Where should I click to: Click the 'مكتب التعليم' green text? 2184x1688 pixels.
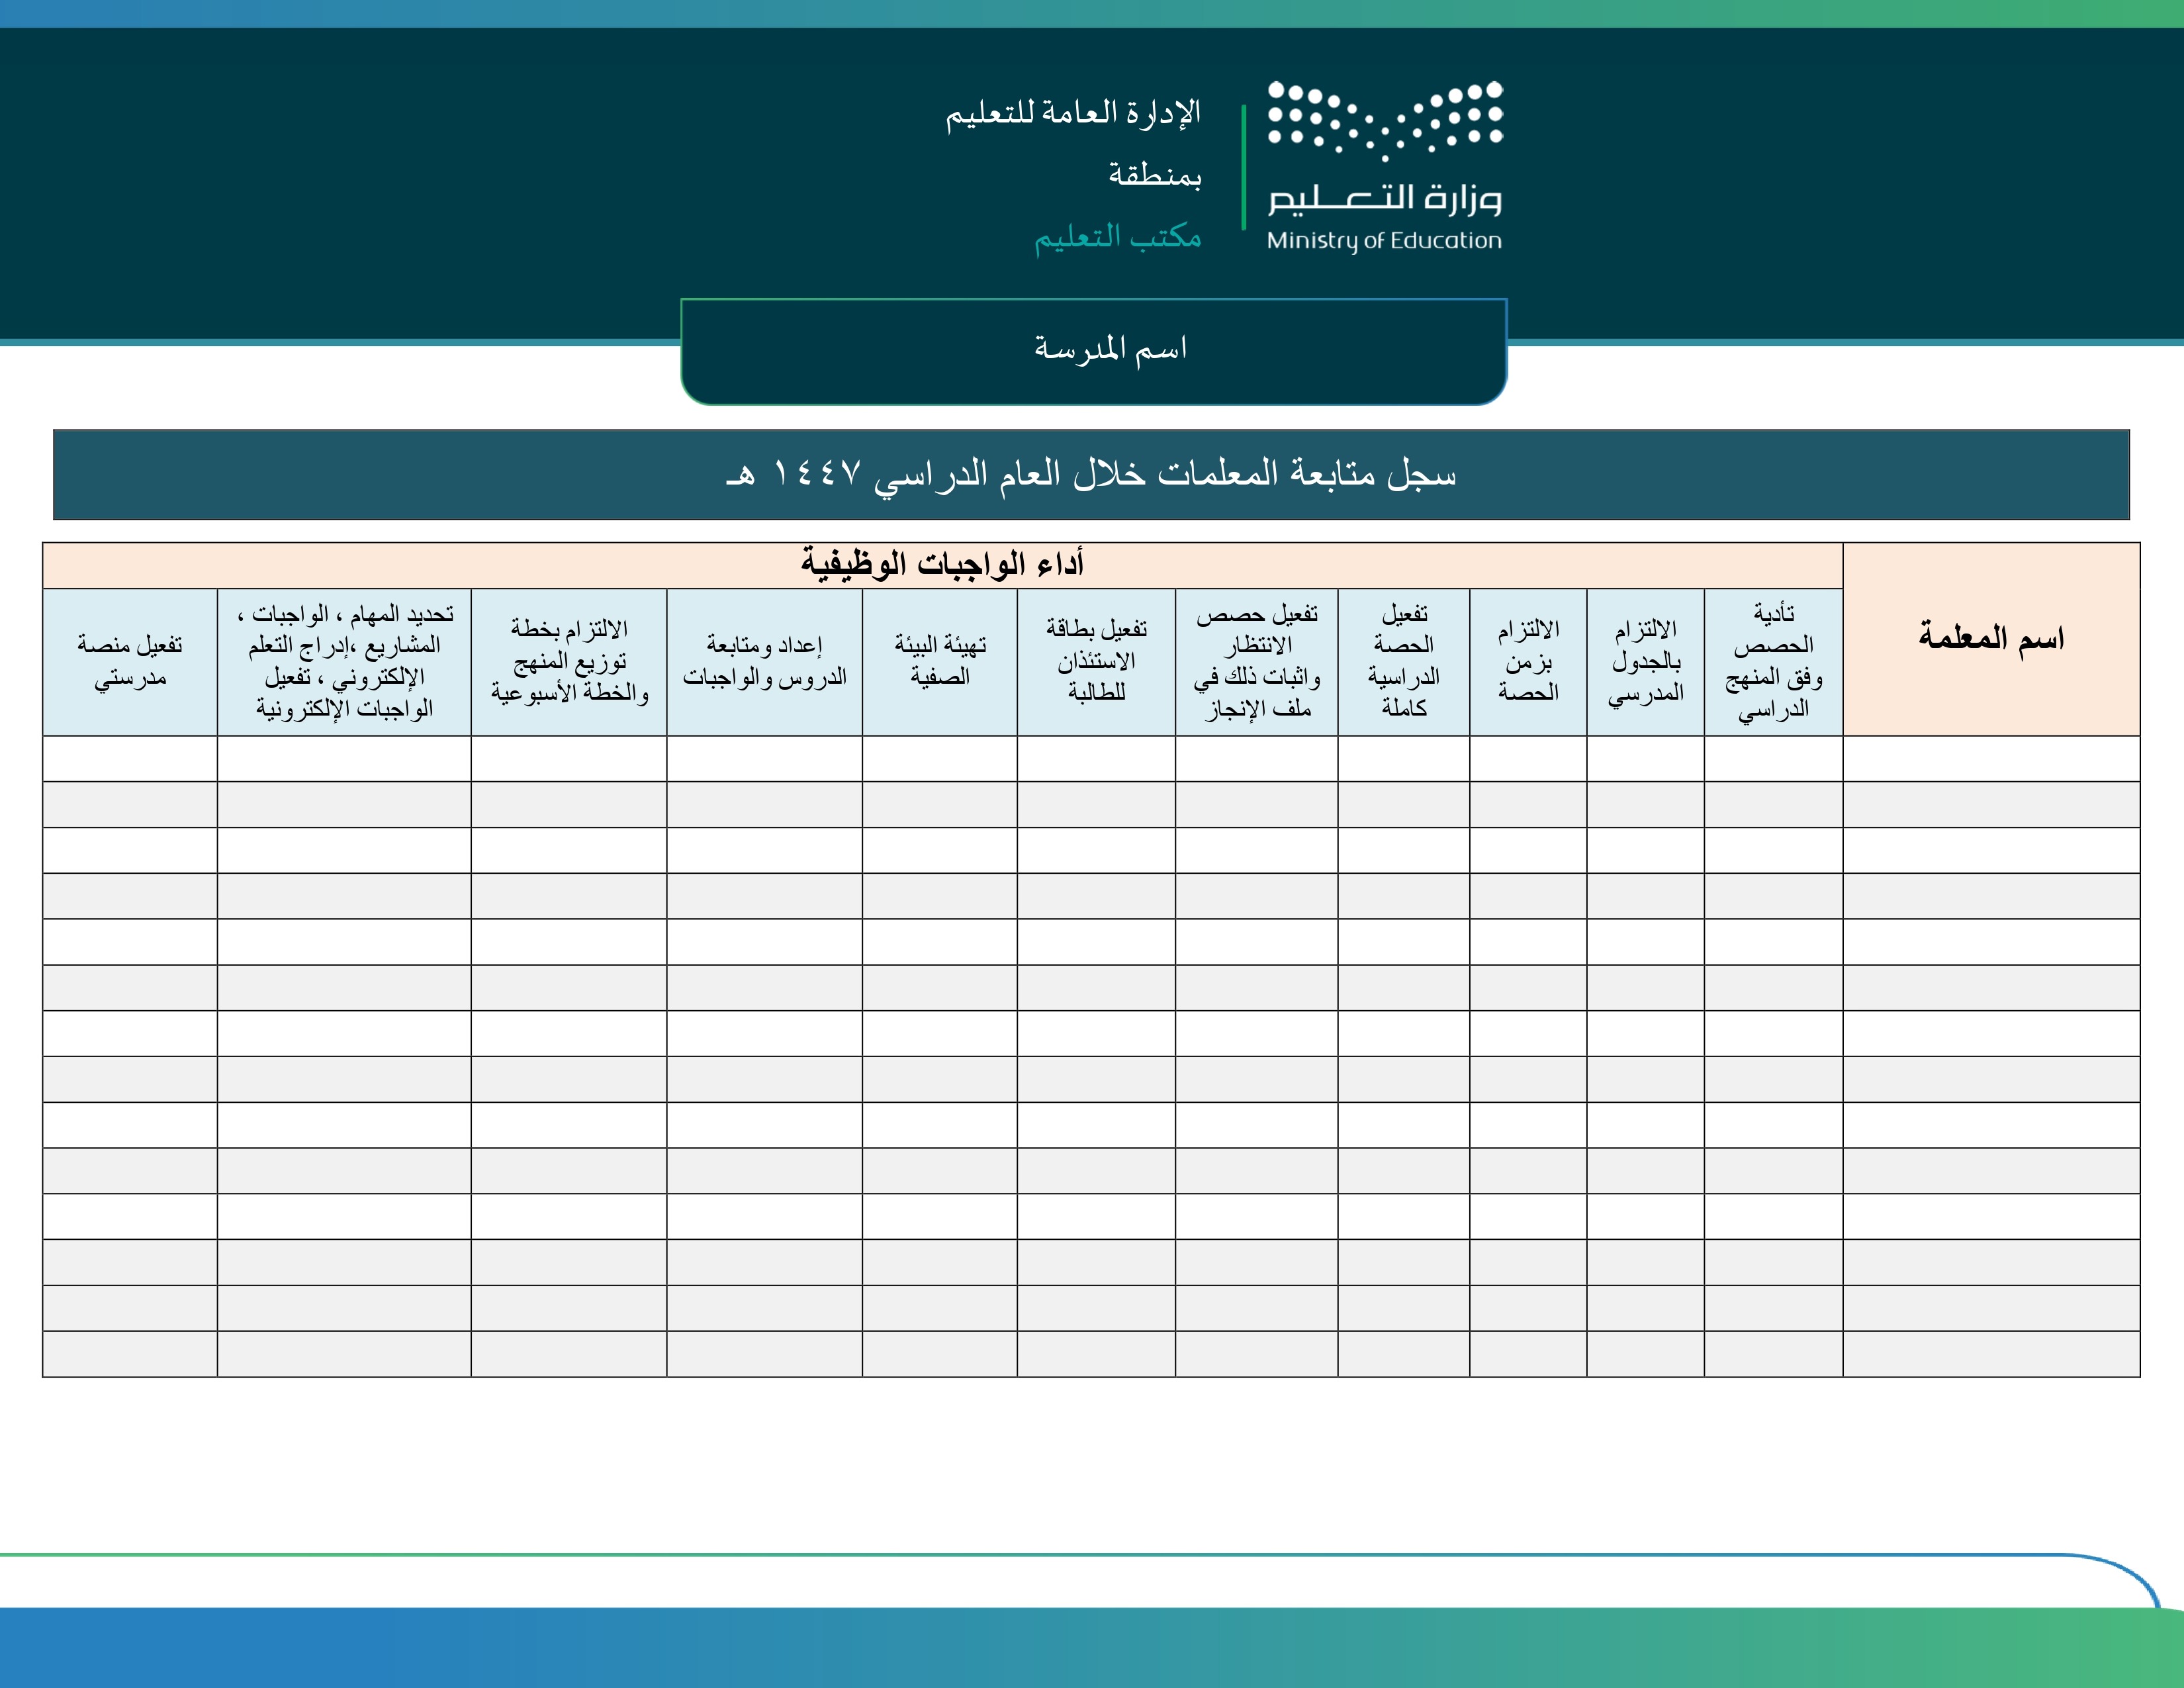point(1117,238)
